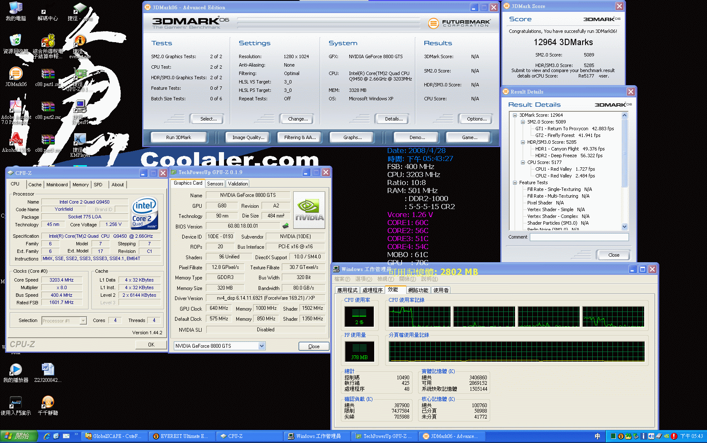Click the NVIDIA logo in GPU-Z
The width and height of the screenshot is (707, 443).
click(309, 210)
